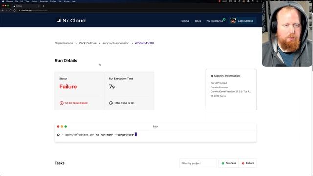
Task: Click the W0dam41oR0 run breadcrumb
Action: pyautogui.click(x=144, y=43)
